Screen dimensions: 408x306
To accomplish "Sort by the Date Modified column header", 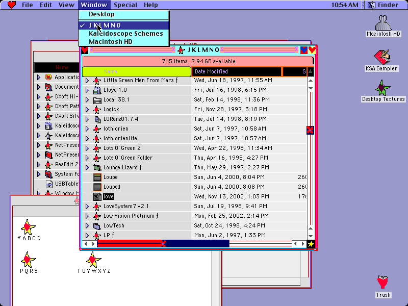I will pos(237,71).
